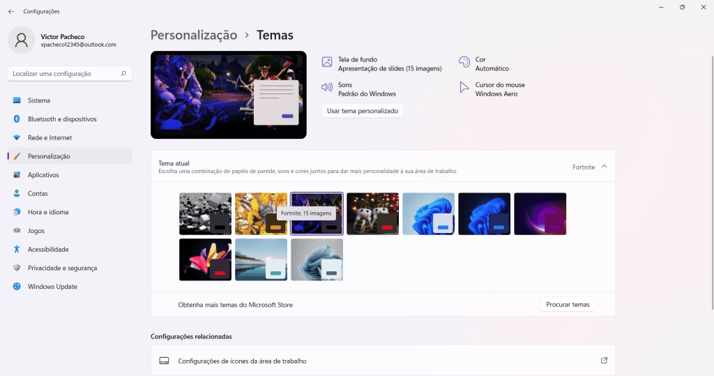Click the user profile avatar icon
This screenshot has height=376, width=714.
coord(22,40)
